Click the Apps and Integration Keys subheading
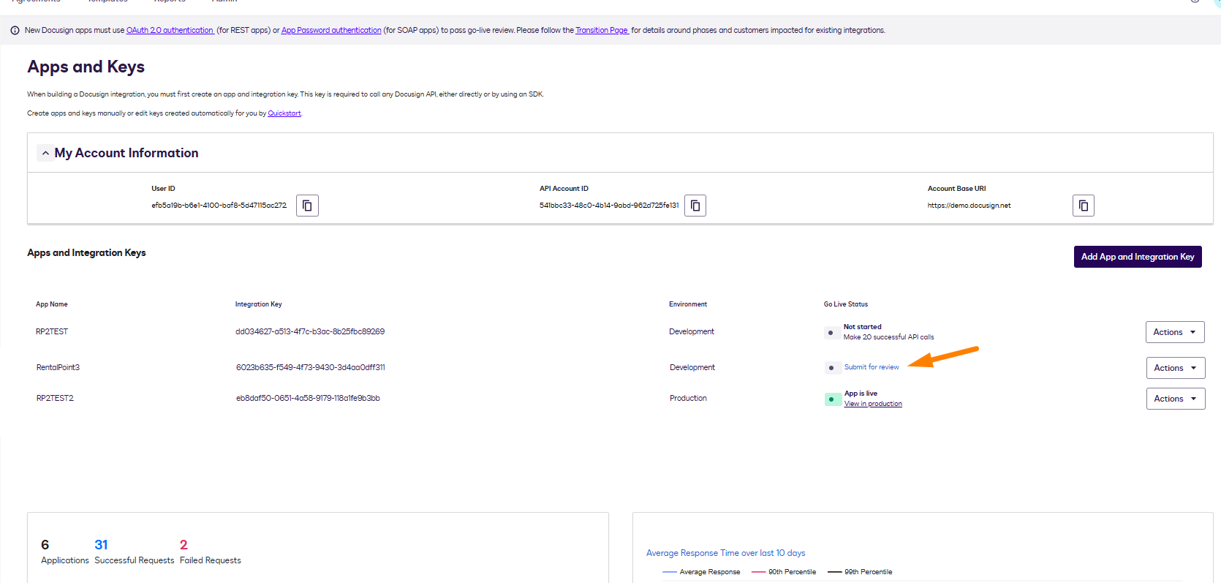The image size is (1221, 583). pos(86,252)
